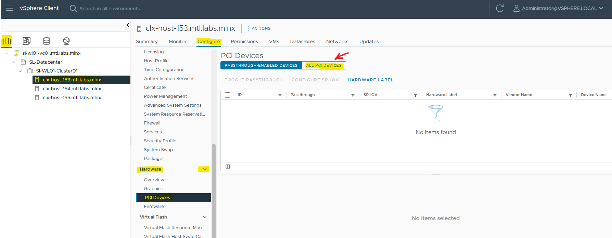Collapse the SL-Datacenter tree node
This screenshot has width=612, height=238.
pyautogui.click(x=13, y=62)
